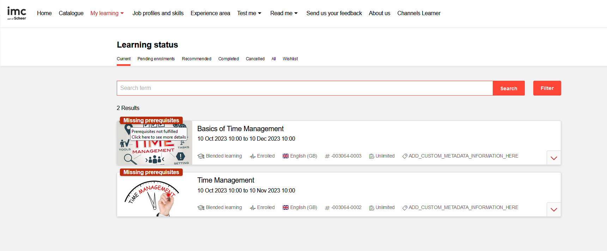Expand the Basics of Time Management course details

[554, 158]
